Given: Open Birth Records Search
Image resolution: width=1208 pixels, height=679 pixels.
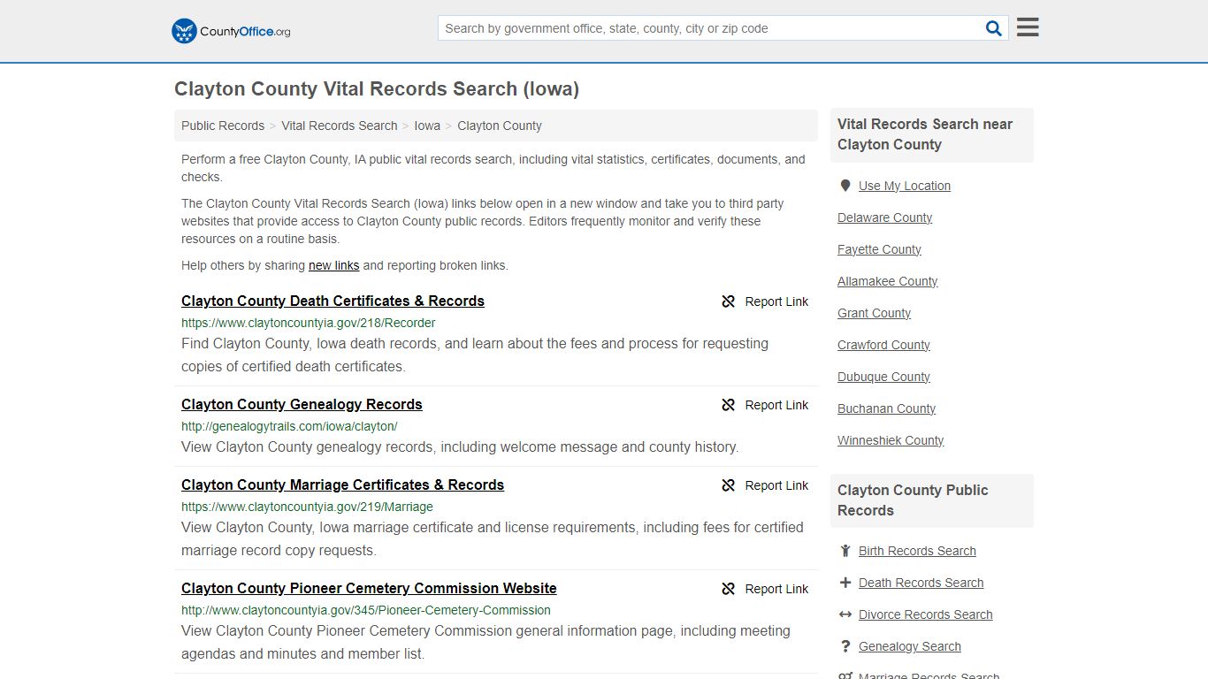Looking at the screenshot, I should (917, 551).
